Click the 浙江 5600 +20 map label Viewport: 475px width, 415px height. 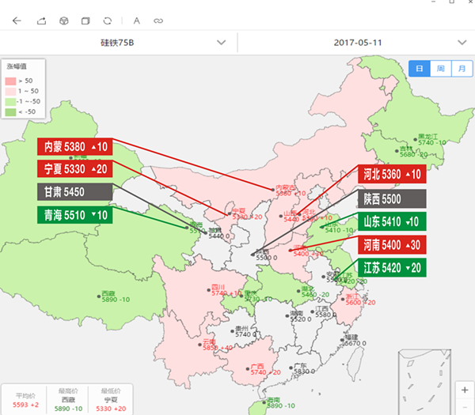360,300
